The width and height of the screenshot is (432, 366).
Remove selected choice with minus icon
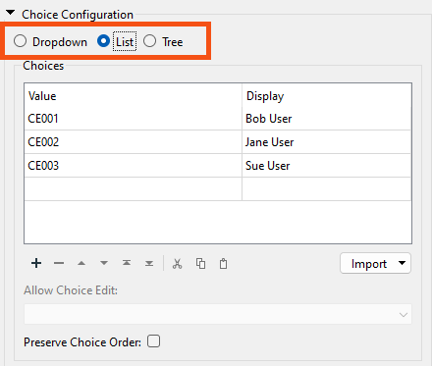[59, 263]
